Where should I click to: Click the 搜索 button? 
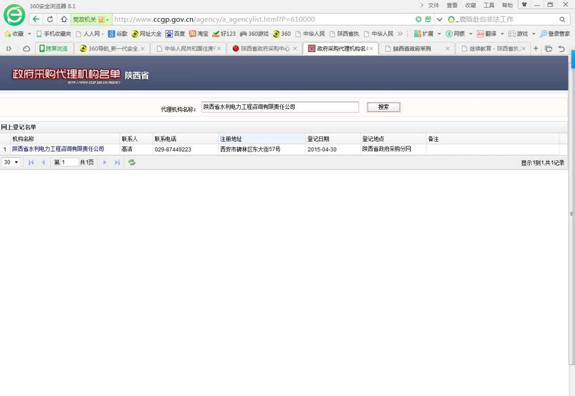click(384, 107)
